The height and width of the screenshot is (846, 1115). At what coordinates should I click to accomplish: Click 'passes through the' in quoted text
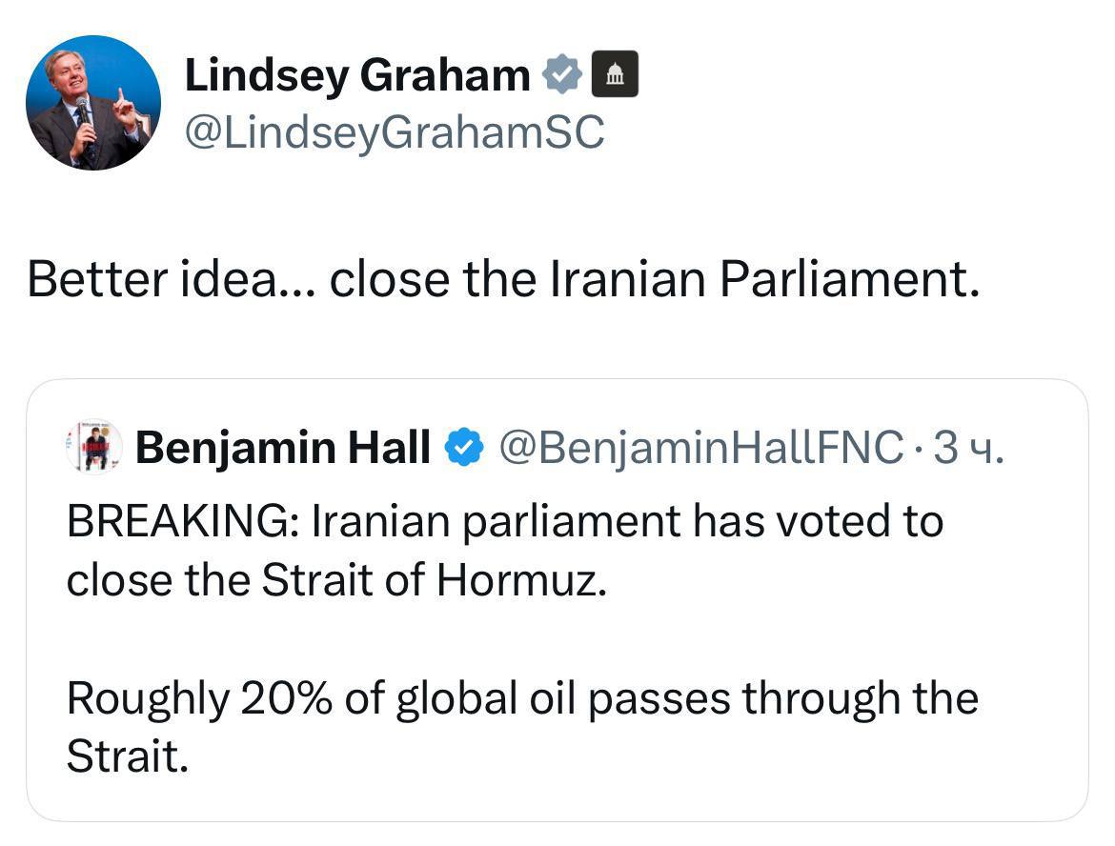coord(783,698)
